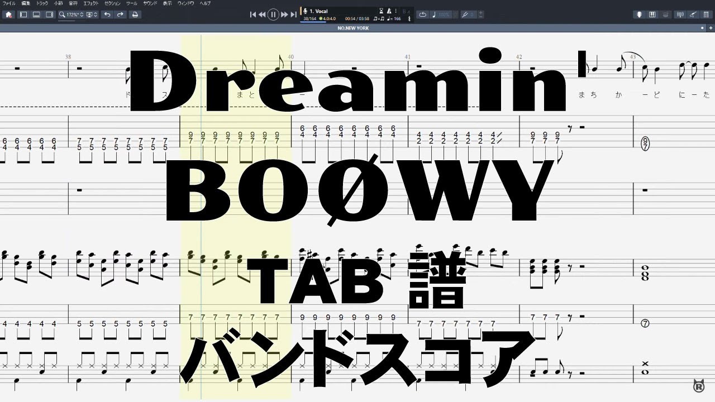The image size is (715, 402).
Task: Click the relative speed note icon
Action: click(x=434, y=15)
